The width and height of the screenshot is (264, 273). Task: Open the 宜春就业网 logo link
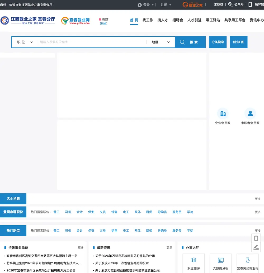75,21
